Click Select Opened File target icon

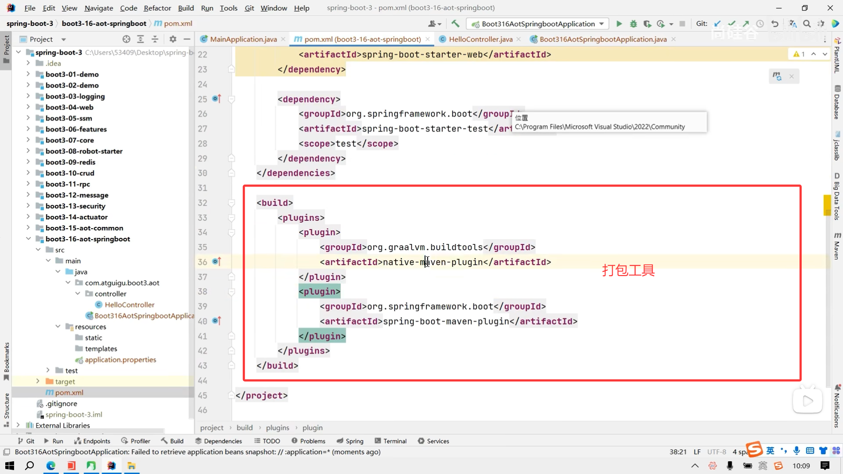coord(126,39)
